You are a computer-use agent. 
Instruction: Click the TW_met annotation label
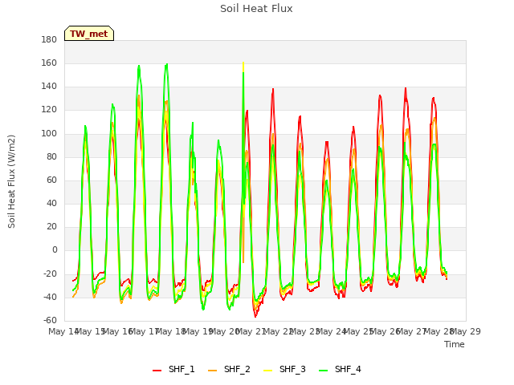(89, 34)
